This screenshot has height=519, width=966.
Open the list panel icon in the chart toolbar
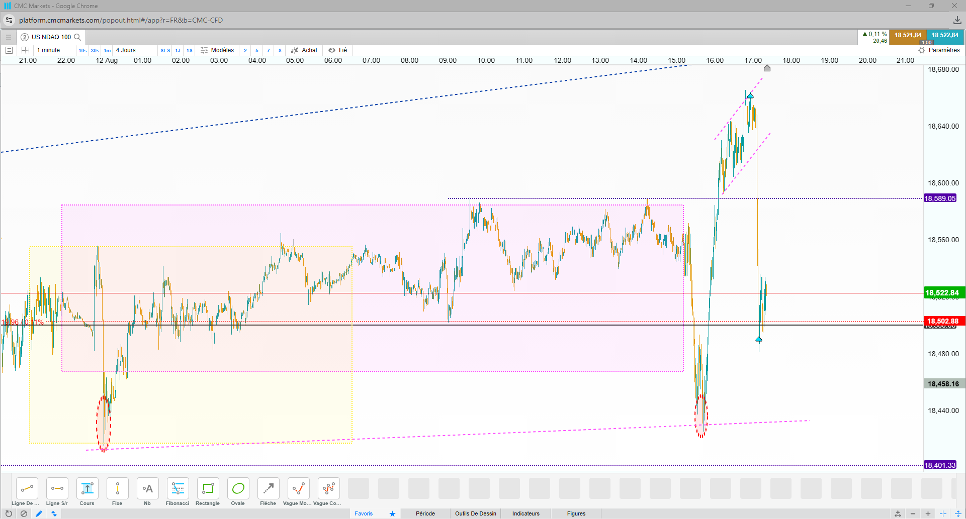coord(9,50)
